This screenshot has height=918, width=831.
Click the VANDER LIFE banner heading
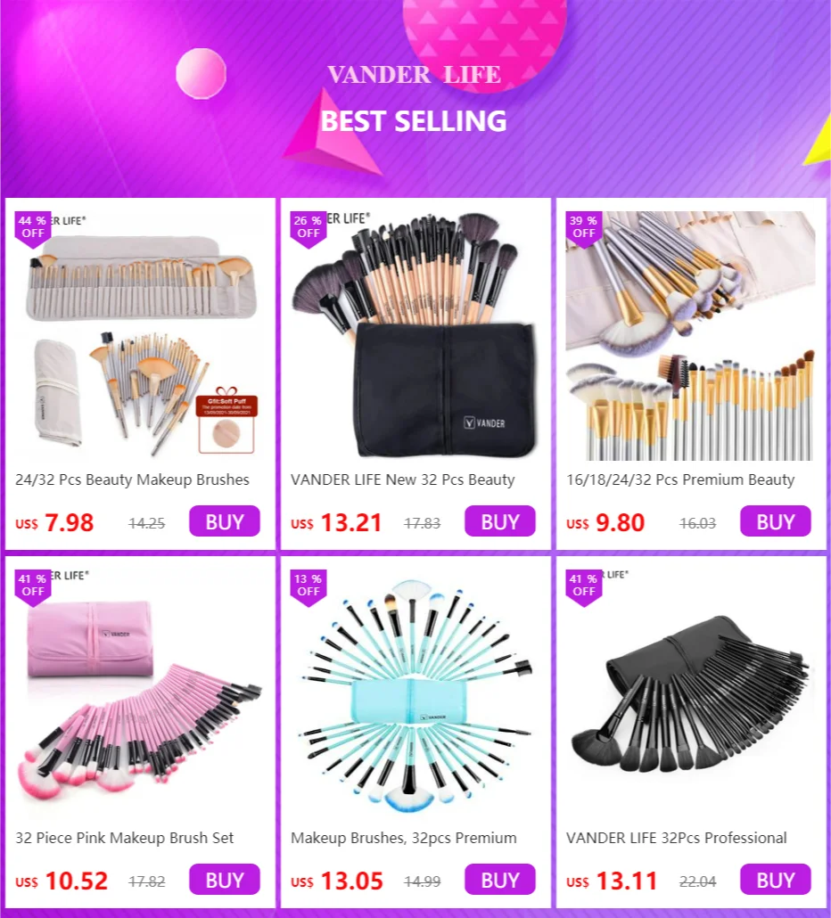pos(414,74)
